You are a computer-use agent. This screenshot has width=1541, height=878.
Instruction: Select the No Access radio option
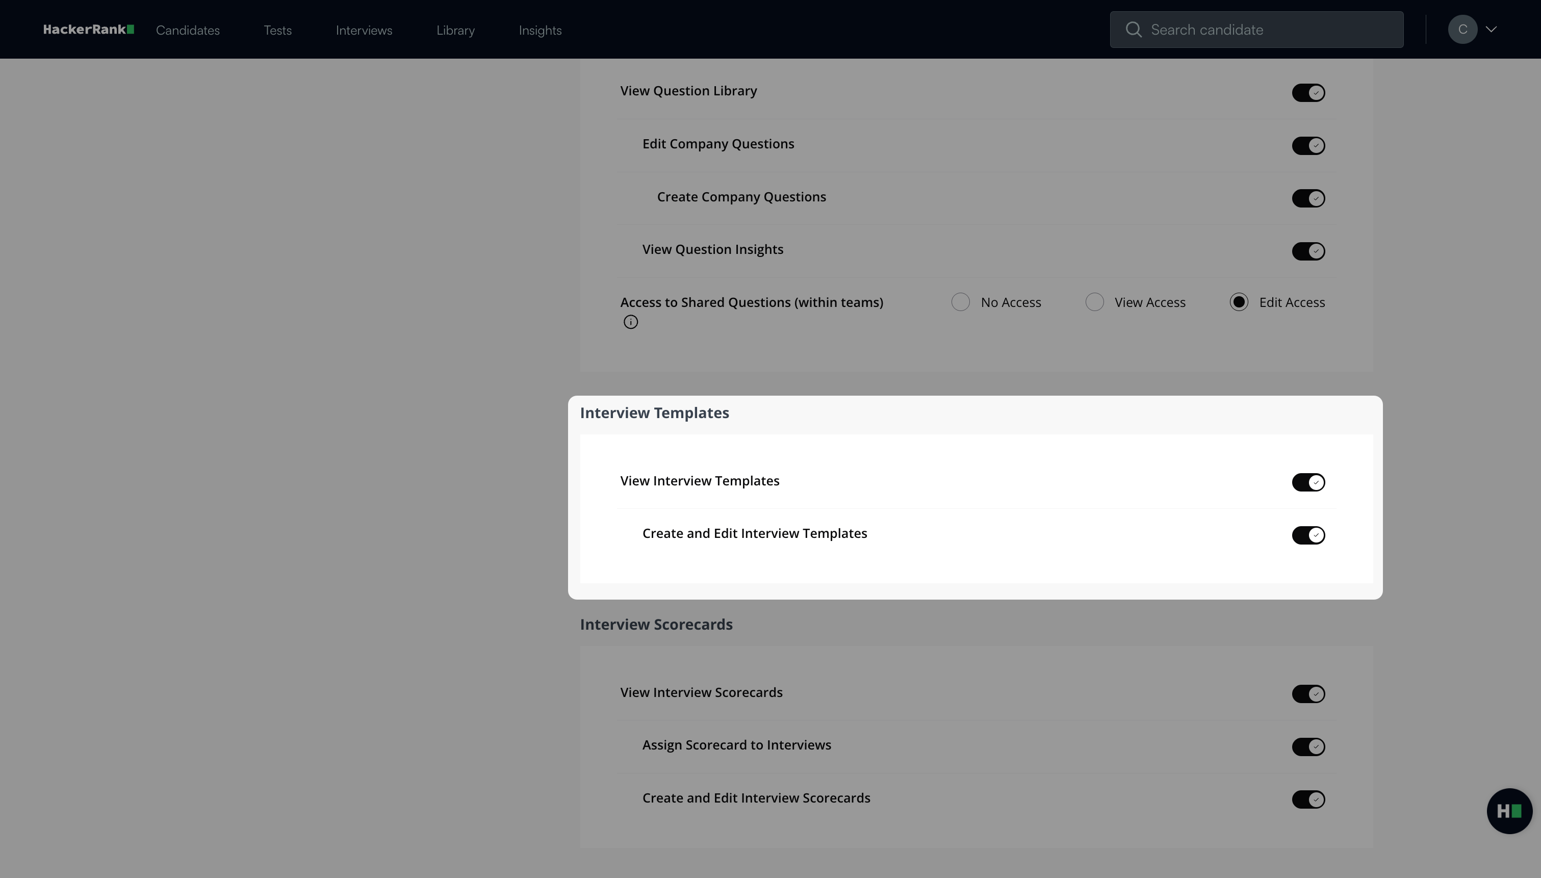click(960, 302)
